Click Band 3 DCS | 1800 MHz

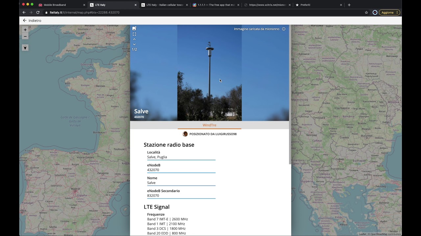tap(166, 229)
